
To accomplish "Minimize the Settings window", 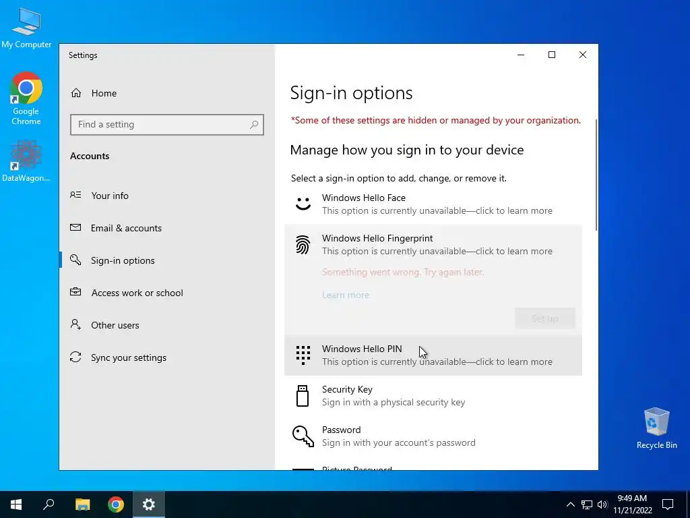I will [521, 55].
